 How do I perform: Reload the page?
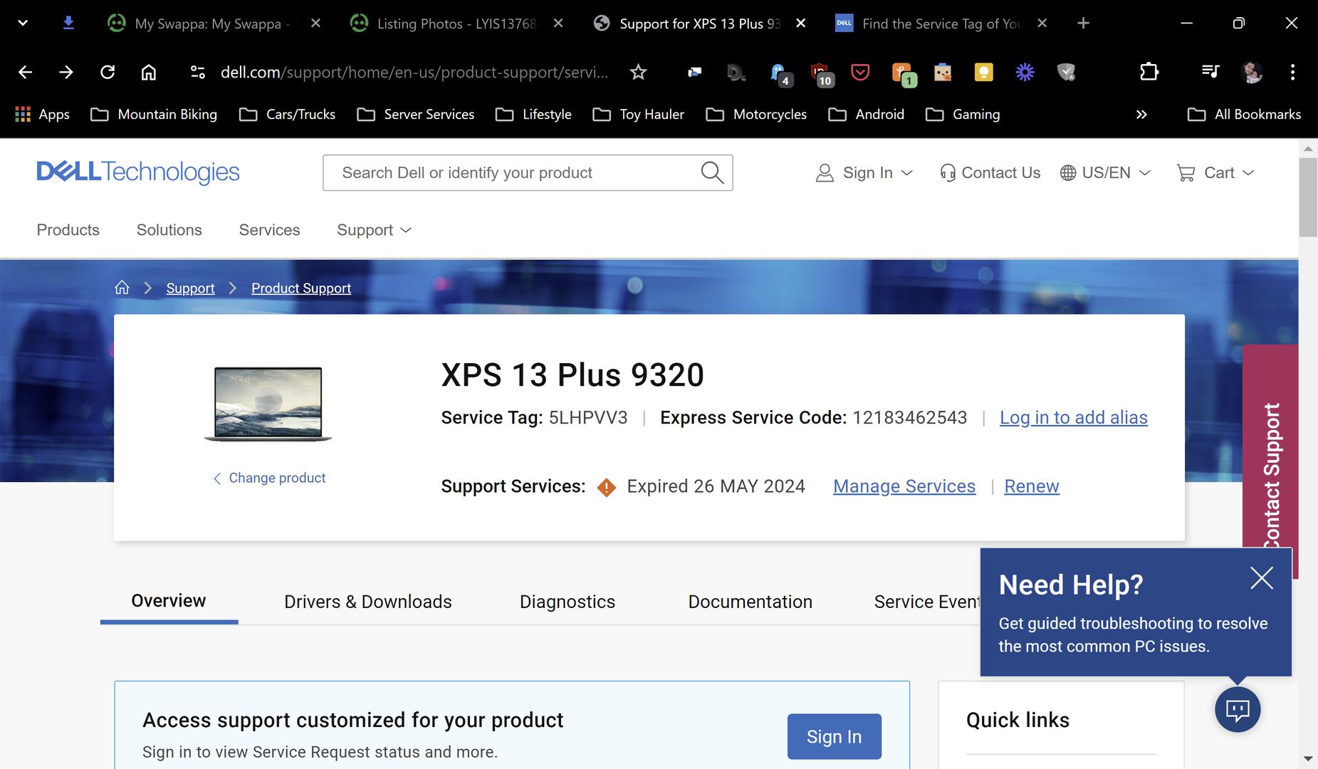tap(108, 72)
